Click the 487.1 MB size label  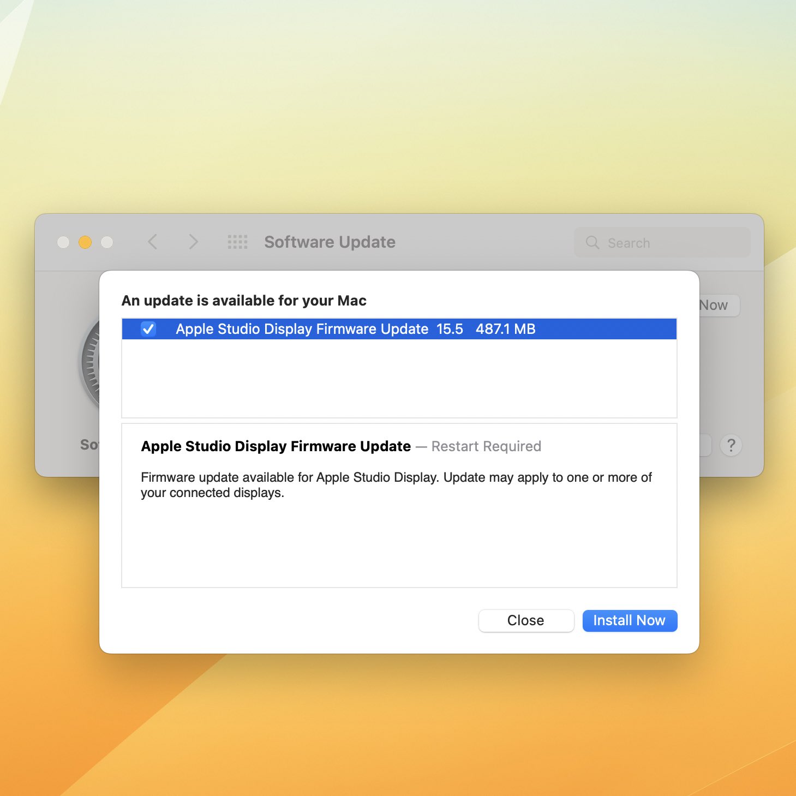[506, 329]
